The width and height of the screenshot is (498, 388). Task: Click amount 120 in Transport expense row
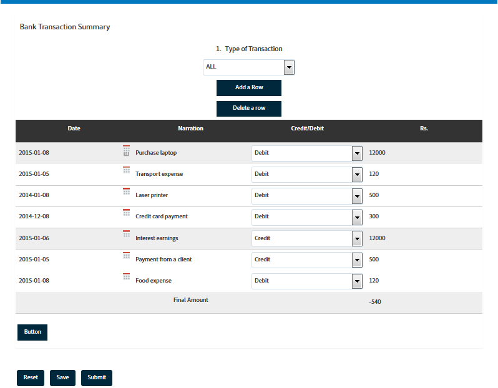click(374, 174)
